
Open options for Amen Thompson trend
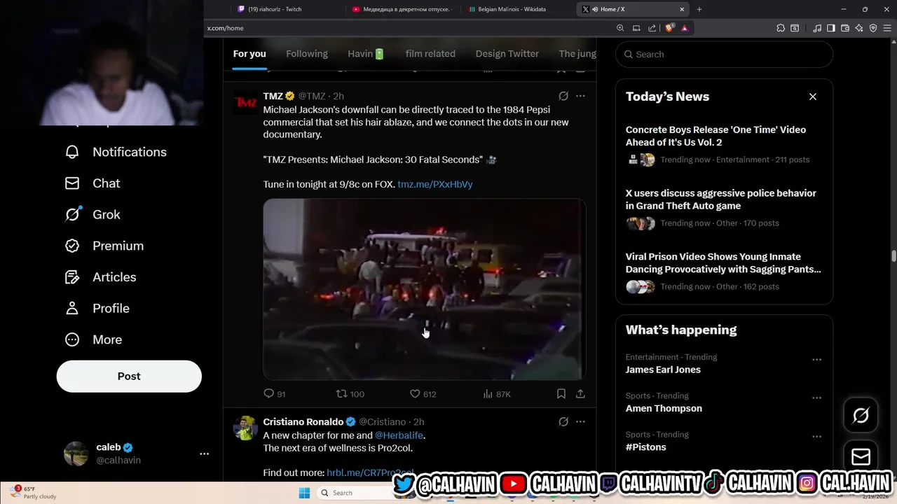click(816, 398)
